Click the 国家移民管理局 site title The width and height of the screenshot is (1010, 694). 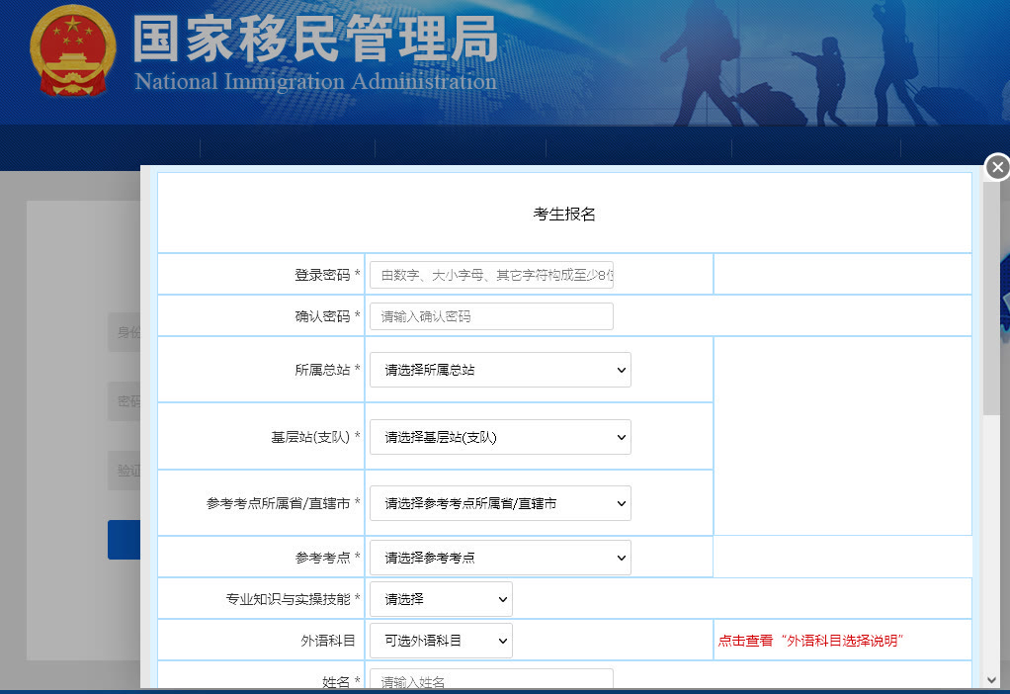tap(315, 40)
